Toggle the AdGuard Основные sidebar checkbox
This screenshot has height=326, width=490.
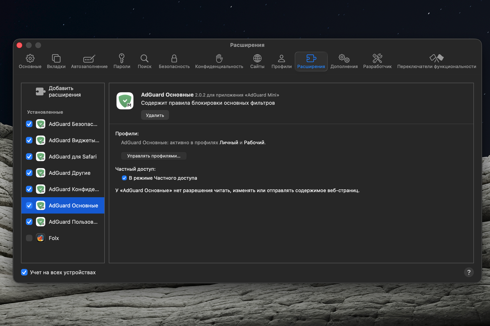[x=29, y=205]
